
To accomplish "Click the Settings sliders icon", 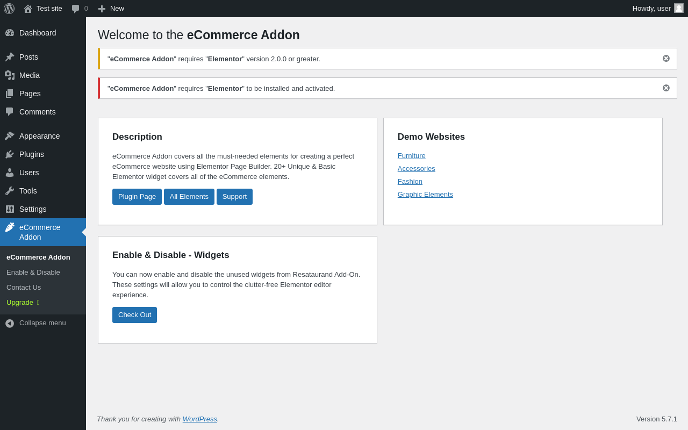I will pyautogui.click(x=10, y=209).
